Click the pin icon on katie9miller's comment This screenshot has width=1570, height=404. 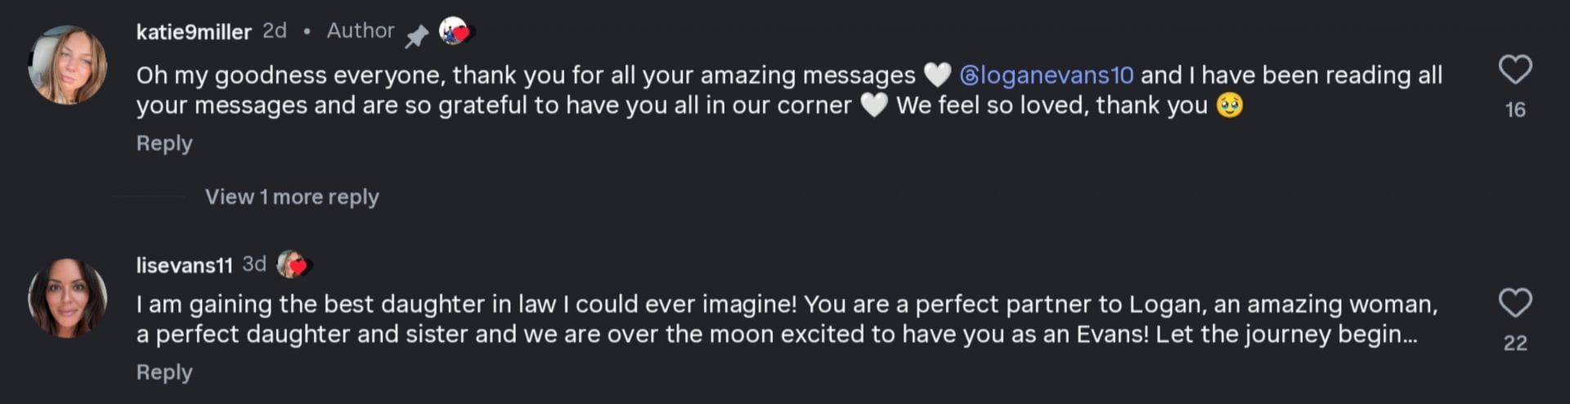point(417,35)
